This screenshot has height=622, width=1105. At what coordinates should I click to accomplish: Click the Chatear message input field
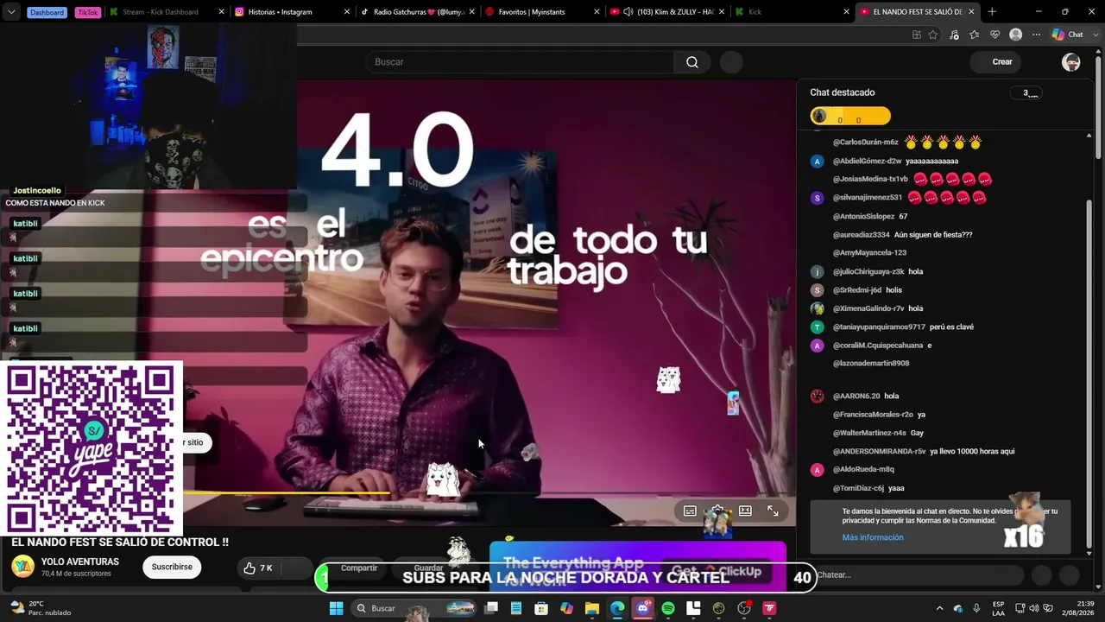[x=919, y=575]
